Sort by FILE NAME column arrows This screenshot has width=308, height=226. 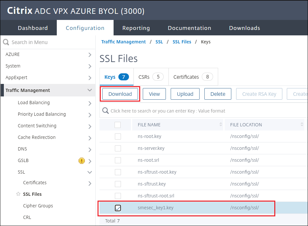click(x=221, y=124)
